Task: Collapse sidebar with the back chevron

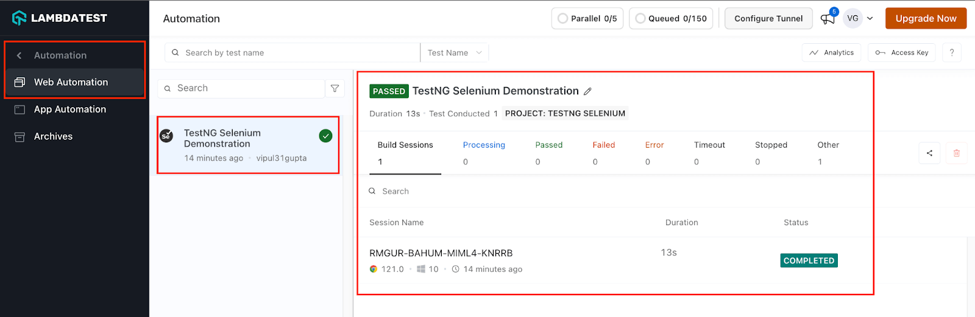Action: (19, 55)
